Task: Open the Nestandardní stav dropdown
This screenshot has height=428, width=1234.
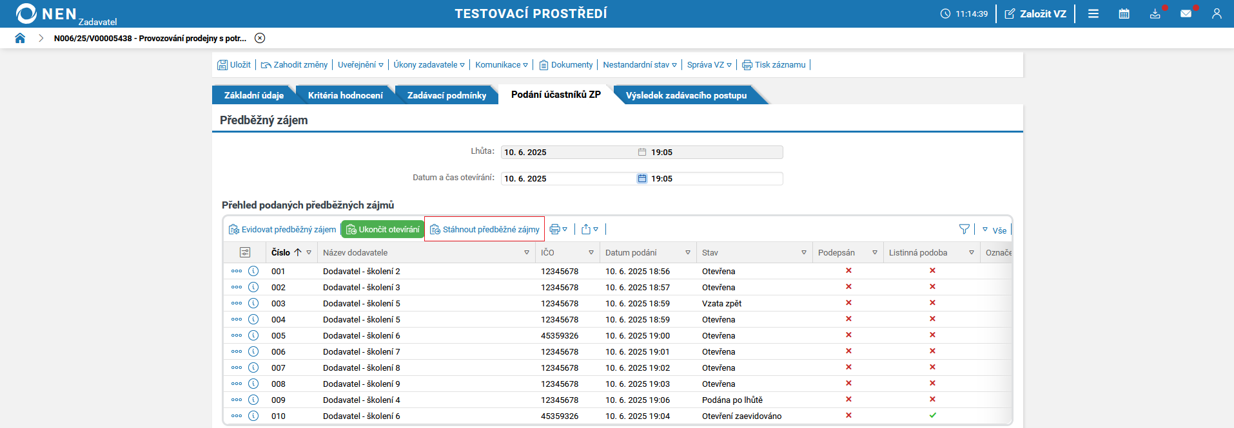Action: click(640, 64)
